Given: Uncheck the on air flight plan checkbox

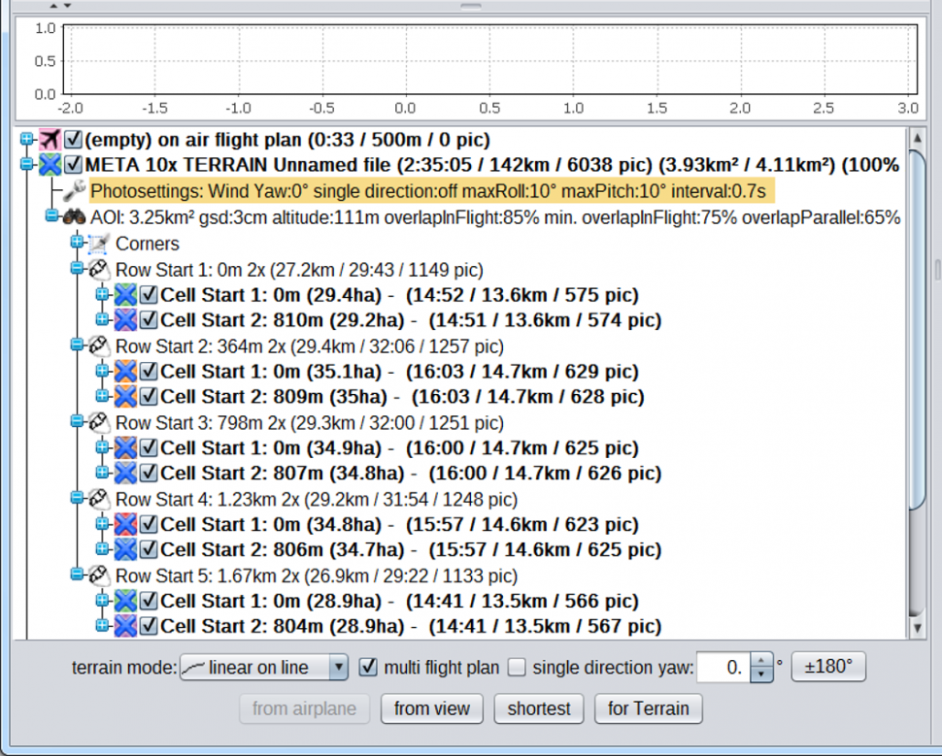Looking at the screenshot, I should point(74,140).
